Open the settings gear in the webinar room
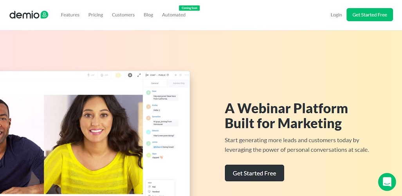 130,75
